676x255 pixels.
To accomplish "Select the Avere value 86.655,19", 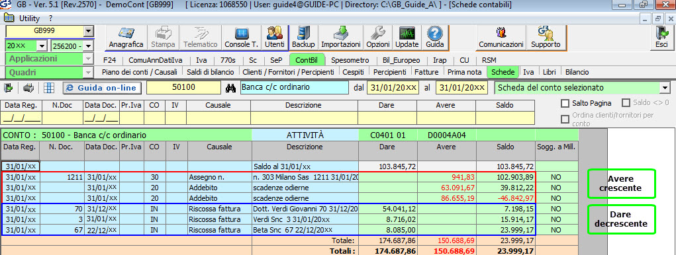I will 447,198.
